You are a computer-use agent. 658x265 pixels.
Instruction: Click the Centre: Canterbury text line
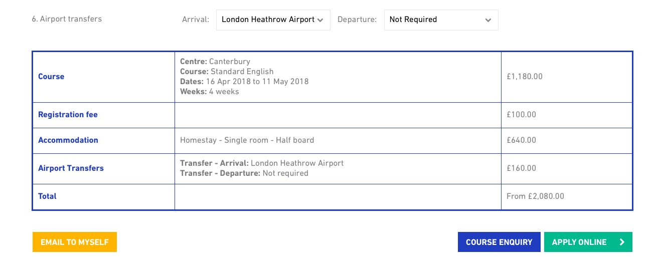point(215,62)
